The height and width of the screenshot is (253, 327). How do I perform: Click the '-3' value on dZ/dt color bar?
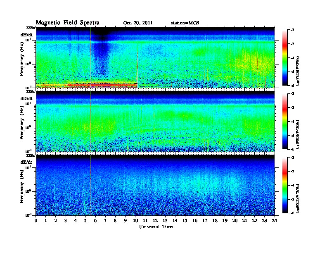point(292,171)
